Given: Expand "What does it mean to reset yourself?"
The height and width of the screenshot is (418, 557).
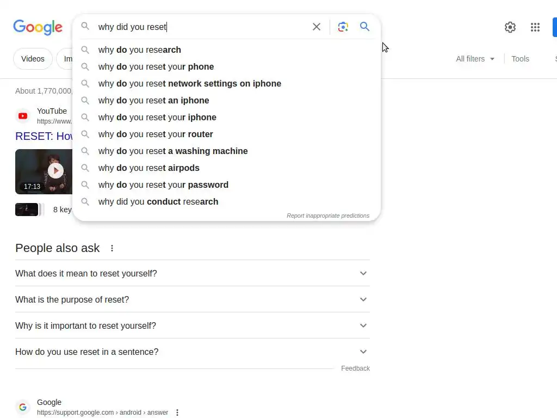Looking at the screenshot, I should (363, 273).
